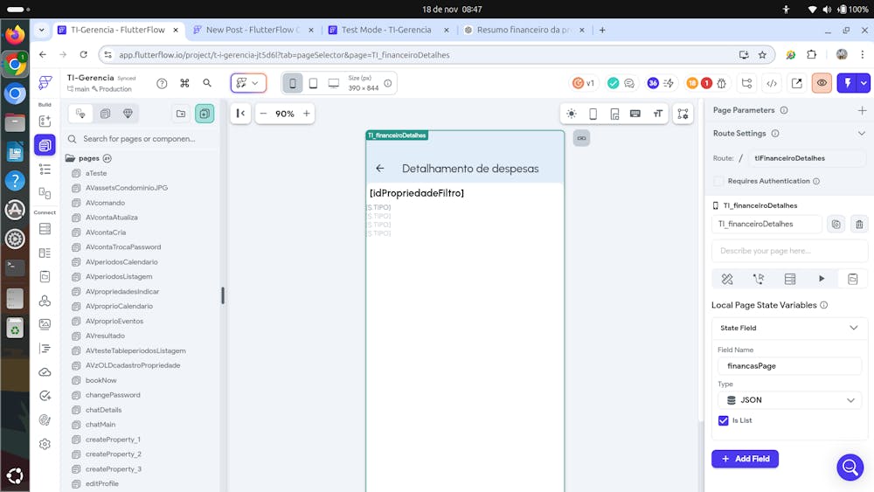Open the Help question mark icon in the top bar
This screenshot has height=492, width=874.
point(162,84)
